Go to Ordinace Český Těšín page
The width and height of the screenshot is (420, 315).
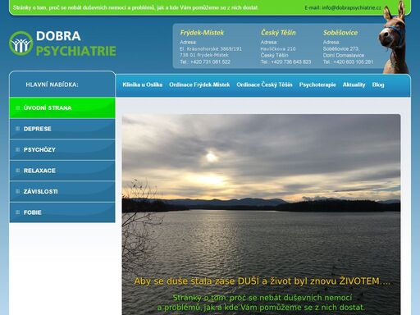pyautogui.click(x=264, y=84)
